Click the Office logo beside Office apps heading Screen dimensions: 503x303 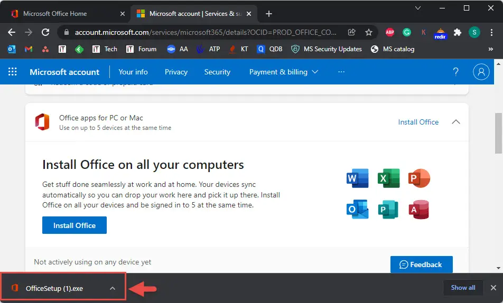(x=42, y=122)
